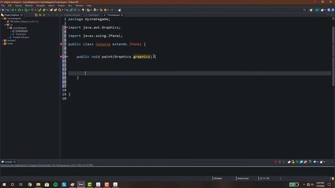Select Frame.java in Project Explorer

[20, 34]
